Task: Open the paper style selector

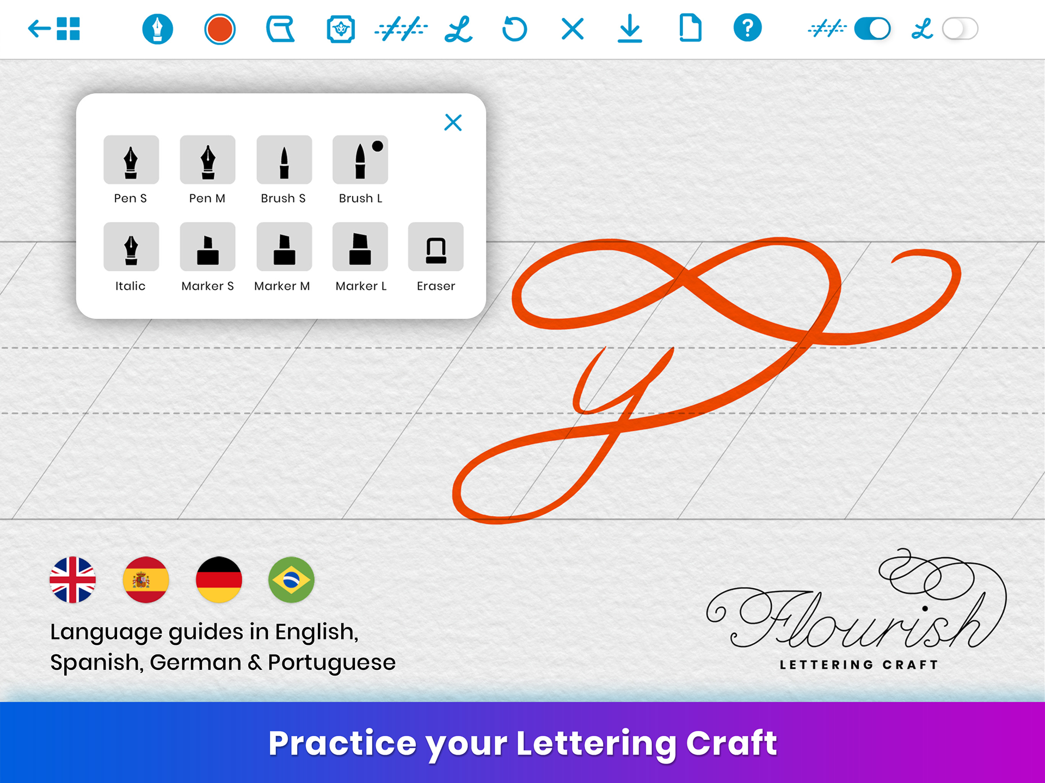Action: 280,29
